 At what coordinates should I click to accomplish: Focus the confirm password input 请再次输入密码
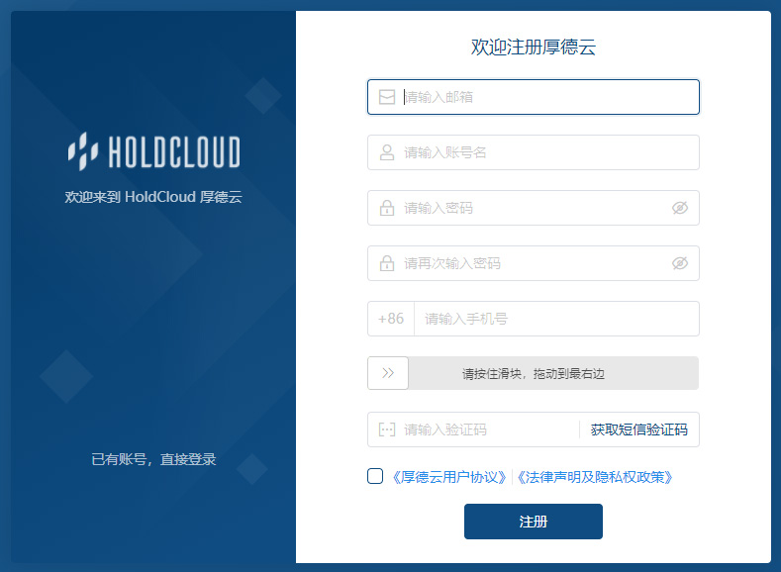click(x=533, y=263)
